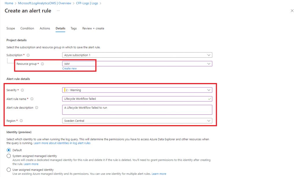Select System assigned managed identity

[x=9, y=156]
